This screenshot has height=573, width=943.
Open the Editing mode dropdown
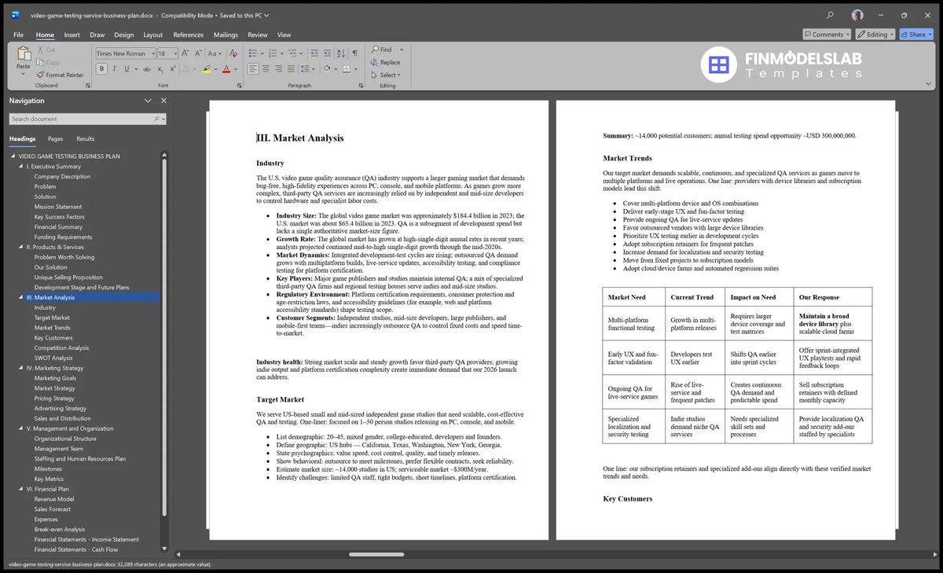(876, 35)
